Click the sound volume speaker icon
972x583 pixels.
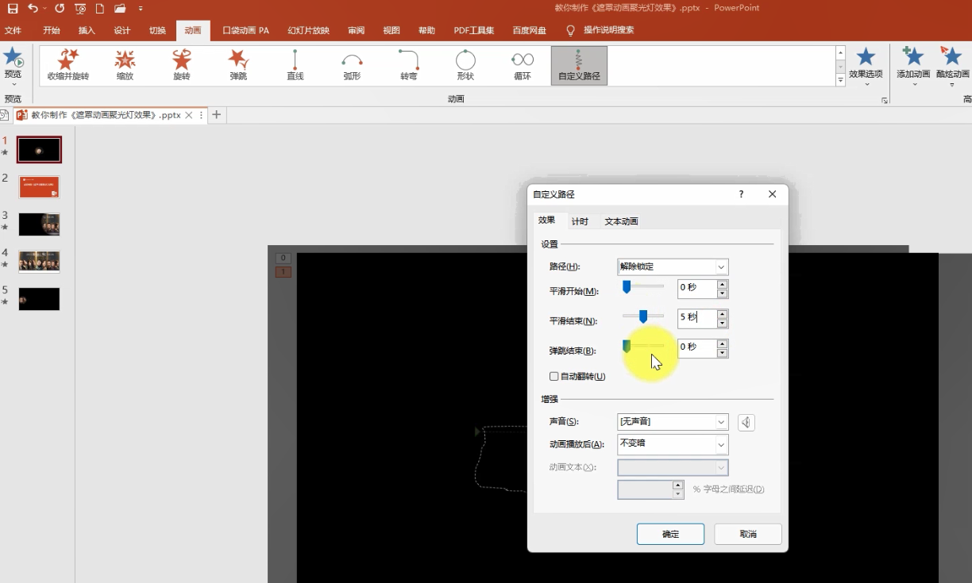(746, 423)
